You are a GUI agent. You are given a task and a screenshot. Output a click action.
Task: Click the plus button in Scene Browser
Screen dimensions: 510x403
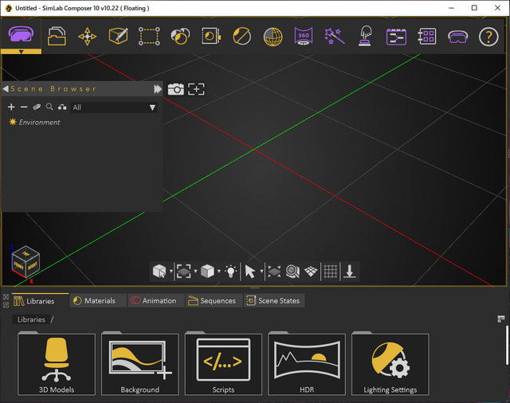coord(11,107)
